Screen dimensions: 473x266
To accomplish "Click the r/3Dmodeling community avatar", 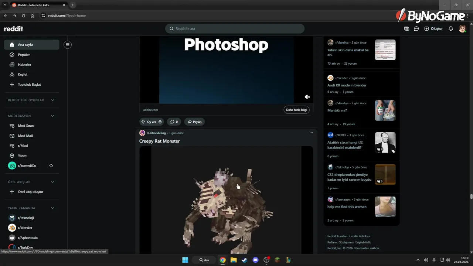I will pos(142,133).
